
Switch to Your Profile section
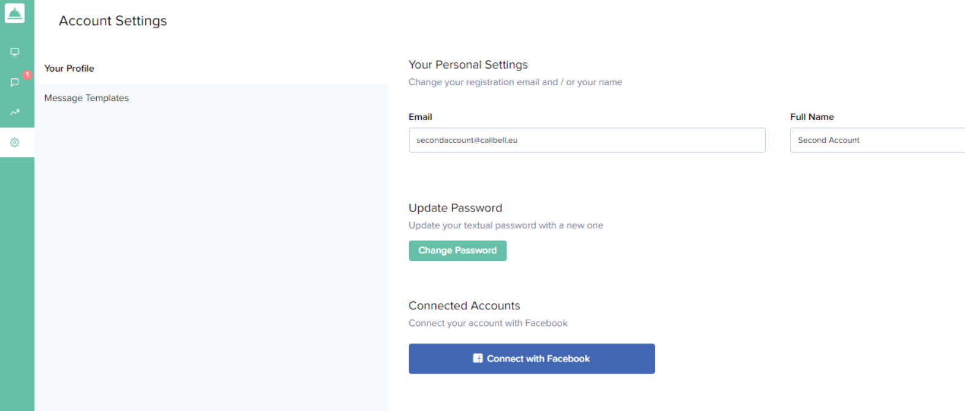pyautogui.click(x=69, y=69)
